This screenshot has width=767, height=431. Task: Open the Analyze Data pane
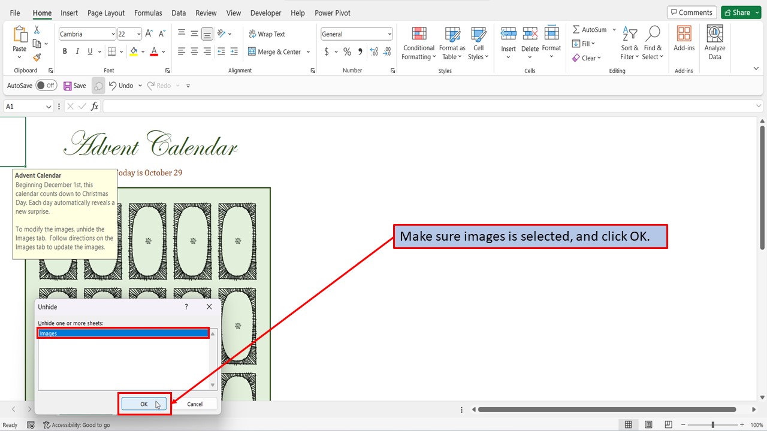point(714,43)
